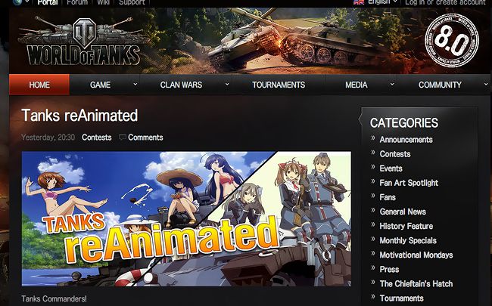Image resolution: width=492 pixels, height=306 pixels.
Task: Expand the CLAN WARS dropdown arrow
Action: 227,84
